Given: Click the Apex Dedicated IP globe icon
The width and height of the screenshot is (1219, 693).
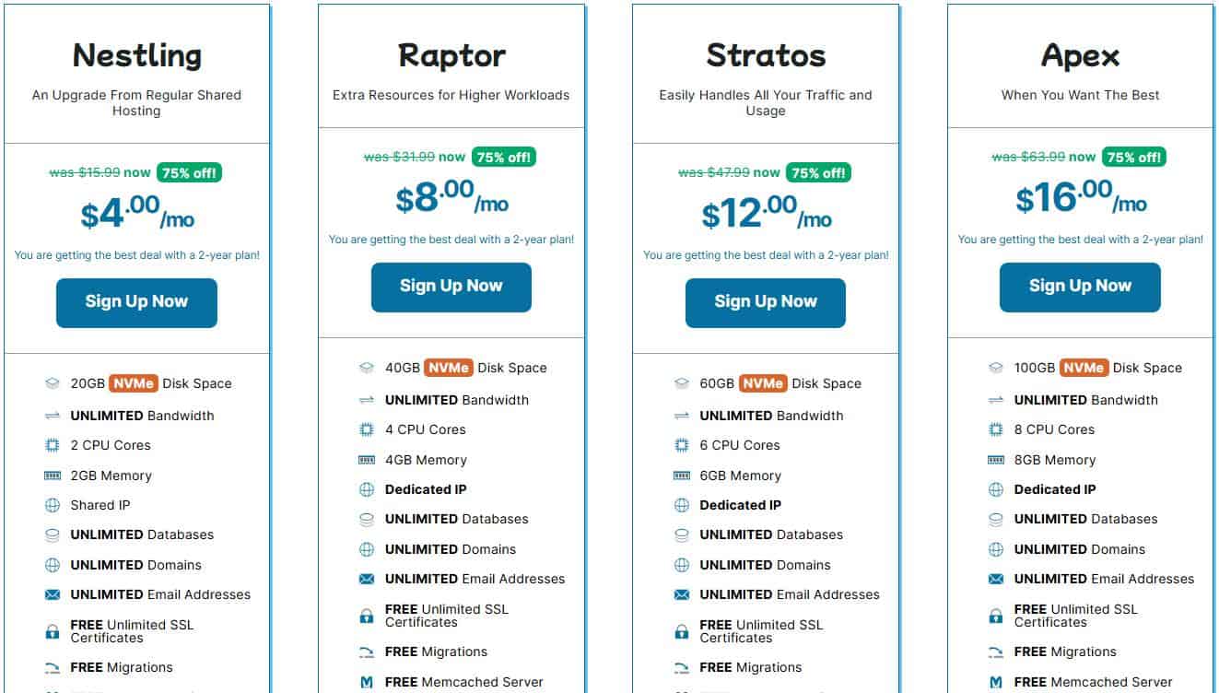Looking at the screenshot, I should [996, 489].
